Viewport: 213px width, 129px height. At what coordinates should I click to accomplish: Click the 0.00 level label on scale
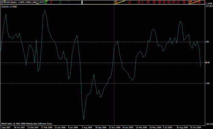(x=208, y=62)
